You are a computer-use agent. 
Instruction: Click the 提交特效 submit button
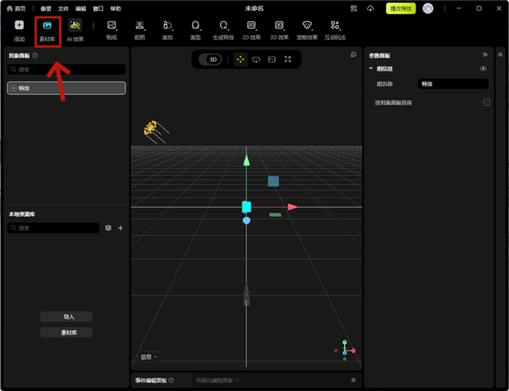pos(400,9)
